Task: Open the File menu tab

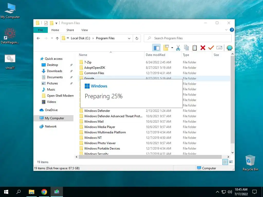Action: point(40,30)
